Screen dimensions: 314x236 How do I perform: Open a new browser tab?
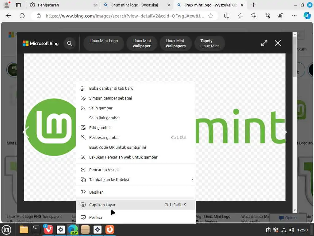tap(253, 5)
